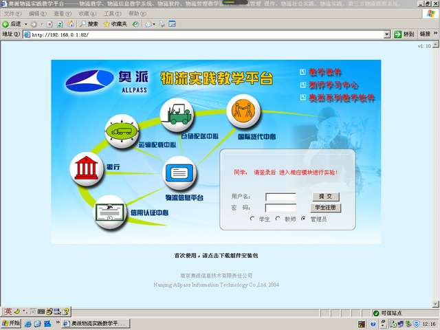The height and width of the screenshot is (330, 440).
Task: Open the Favorites (收藏夹) toolbar button
Action: (115, 24)
